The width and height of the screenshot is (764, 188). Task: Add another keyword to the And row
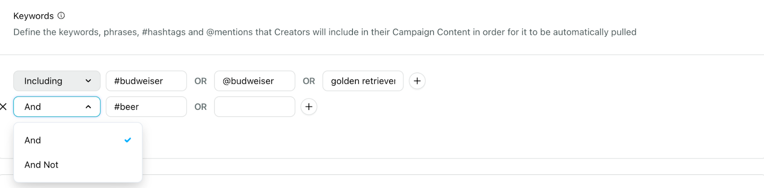[x=309, y=107]
